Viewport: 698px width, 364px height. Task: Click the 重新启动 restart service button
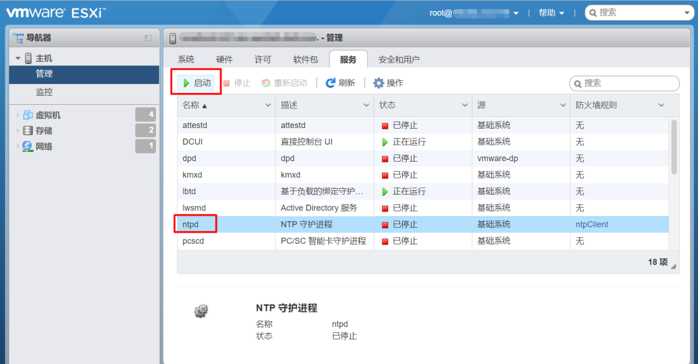(x=284, y=83)
